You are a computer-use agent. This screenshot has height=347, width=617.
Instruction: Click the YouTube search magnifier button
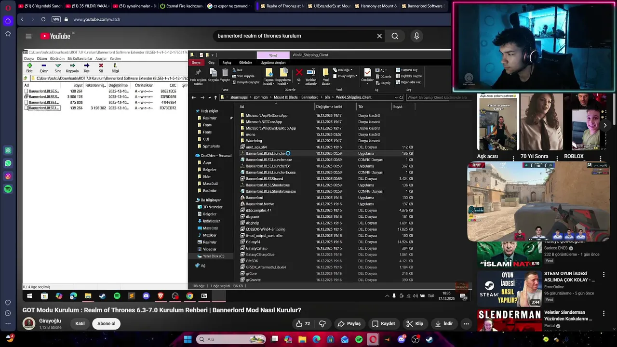(x=395, y=36)
